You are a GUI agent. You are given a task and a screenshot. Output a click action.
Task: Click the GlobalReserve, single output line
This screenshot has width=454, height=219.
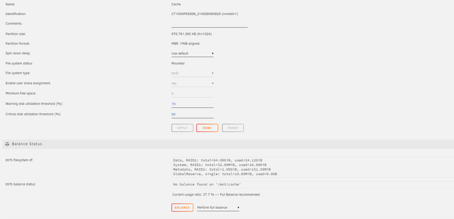(225, 174)
